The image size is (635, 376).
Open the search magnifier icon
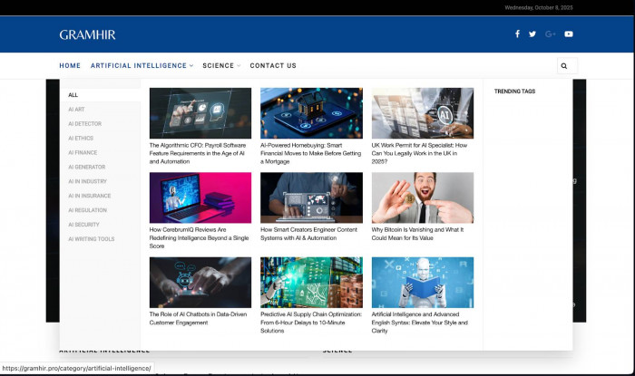(564, 66)
